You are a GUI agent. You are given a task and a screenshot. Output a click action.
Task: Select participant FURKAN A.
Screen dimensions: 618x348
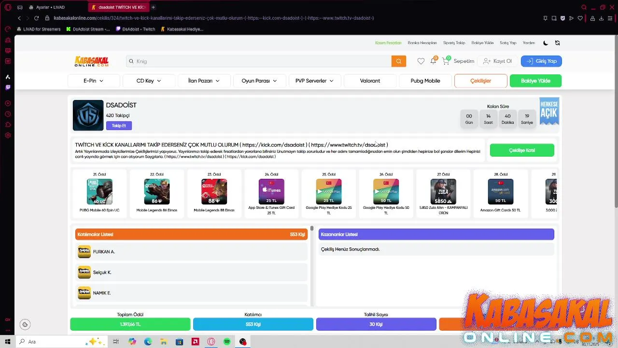tap(191, 252)
